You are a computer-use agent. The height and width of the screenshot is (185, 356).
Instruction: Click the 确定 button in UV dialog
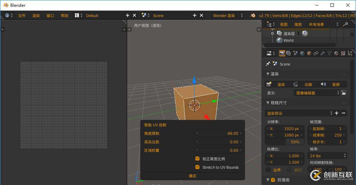click(x=192, y=176)
